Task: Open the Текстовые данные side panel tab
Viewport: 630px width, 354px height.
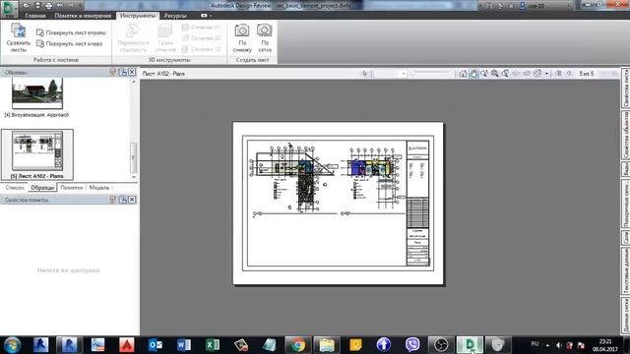Action: click(x=626, y=271)
